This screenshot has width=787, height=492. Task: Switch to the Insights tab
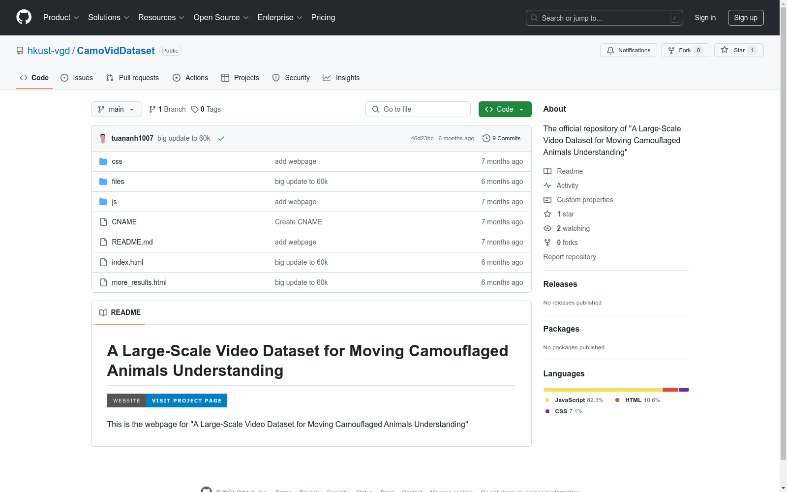pos(341,78)
